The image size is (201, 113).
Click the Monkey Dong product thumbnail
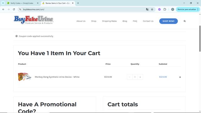(24, 77)
